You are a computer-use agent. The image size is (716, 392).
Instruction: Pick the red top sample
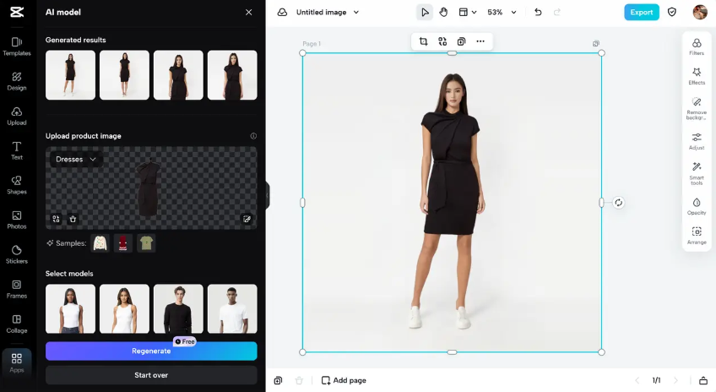tap(122, 243)
